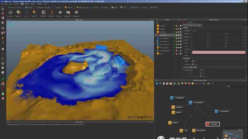Image resolution: width=248 pixels, height=139 pixels.
Task: Select the red highlighted node in Relationship Editor
Action: pos(213,124)
